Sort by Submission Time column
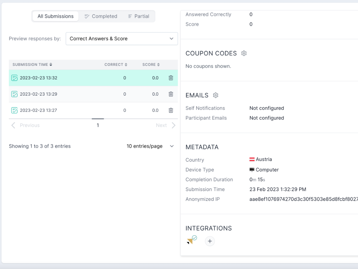This screenshot has height=269, width=358. 32,64
